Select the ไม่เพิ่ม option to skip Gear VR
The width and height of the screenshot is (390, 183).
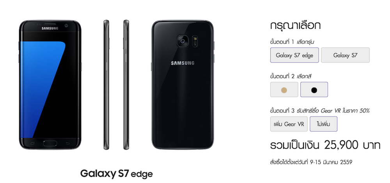(323, 124)
